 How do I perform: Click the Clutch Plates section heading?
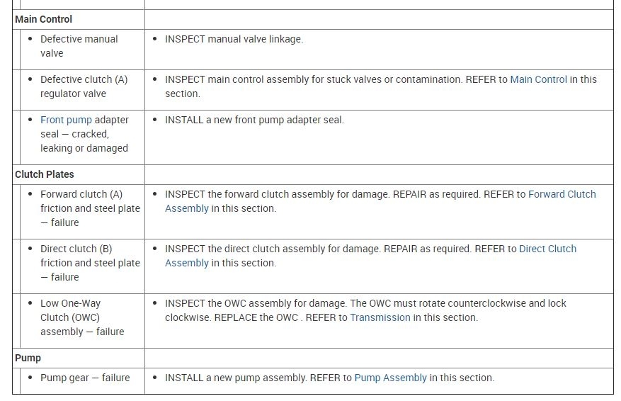coord(44,174)
